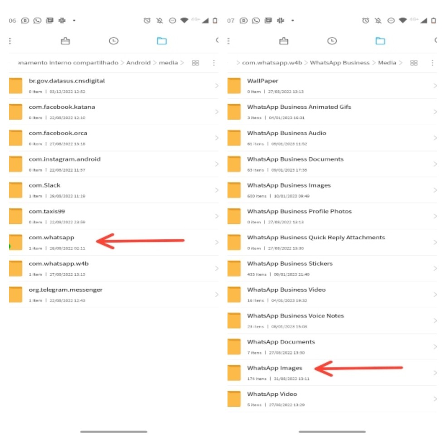
Task: Open the com.whatsapp.w4b folder
Action: (113, 268)
